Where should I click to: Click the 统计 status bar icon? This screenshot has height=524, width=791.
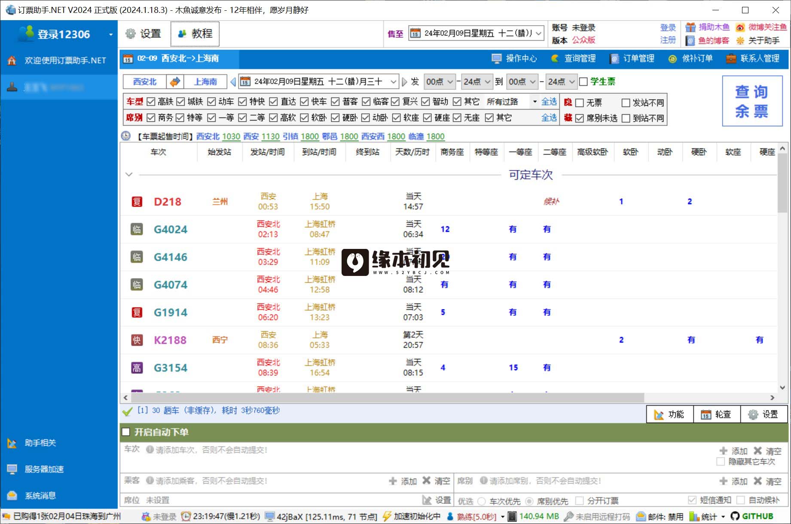coord(694,516)
